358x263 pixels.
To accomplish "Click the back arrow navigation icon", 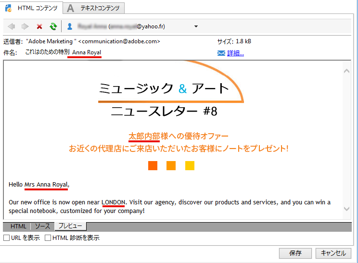I will tap(12, 26).
